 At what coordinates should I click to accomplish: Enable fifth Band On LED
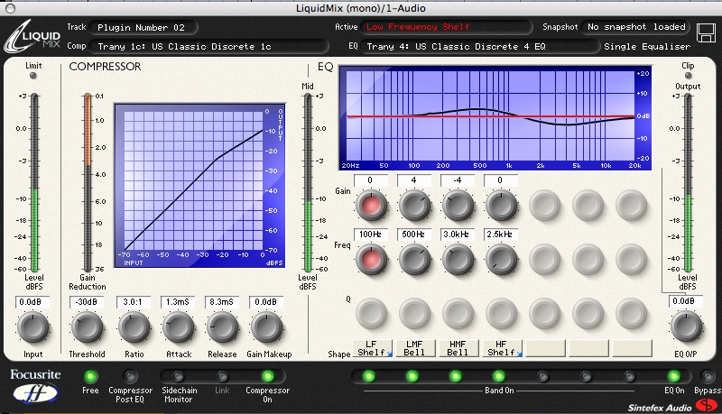click(542, 376)
